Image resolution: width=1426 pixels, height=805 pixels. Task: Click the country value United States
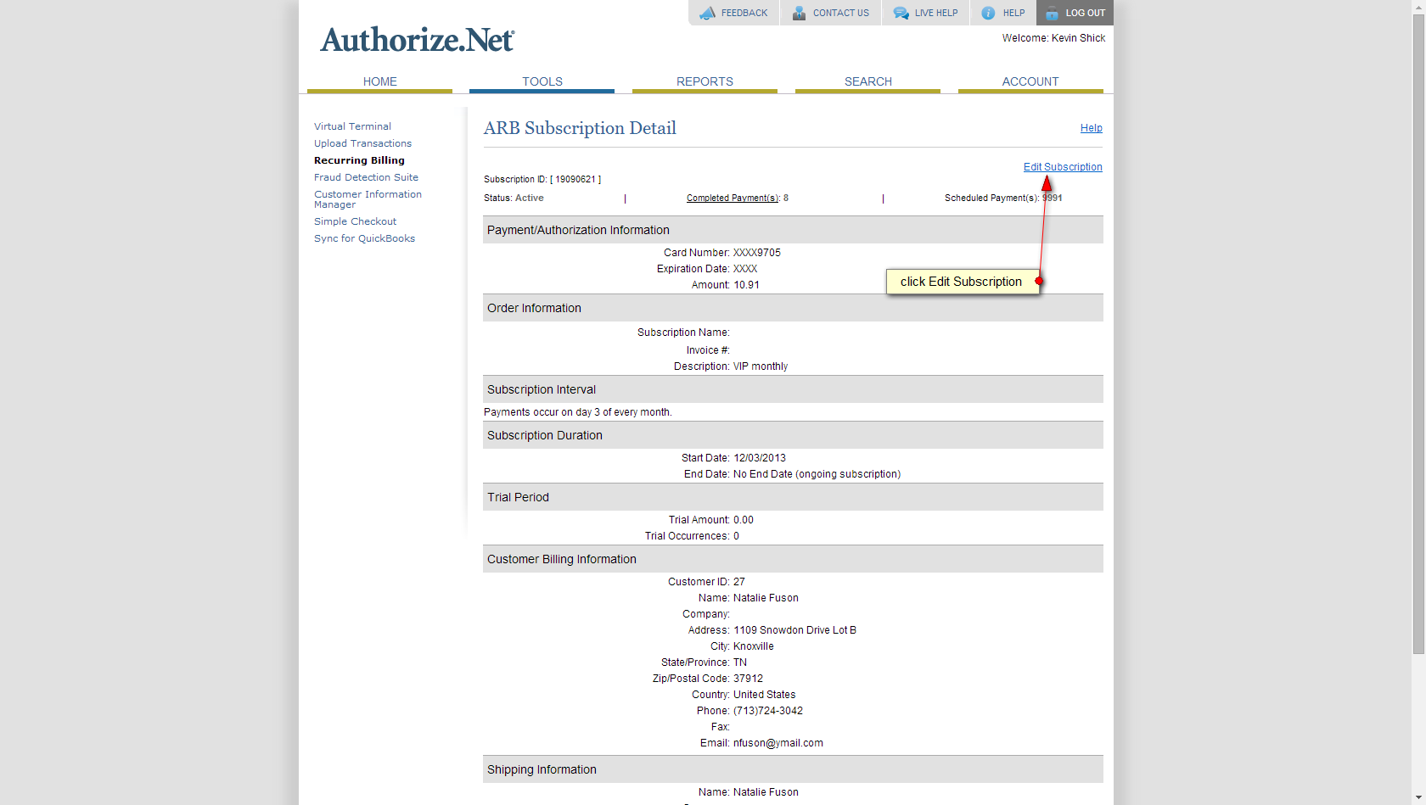765,695
